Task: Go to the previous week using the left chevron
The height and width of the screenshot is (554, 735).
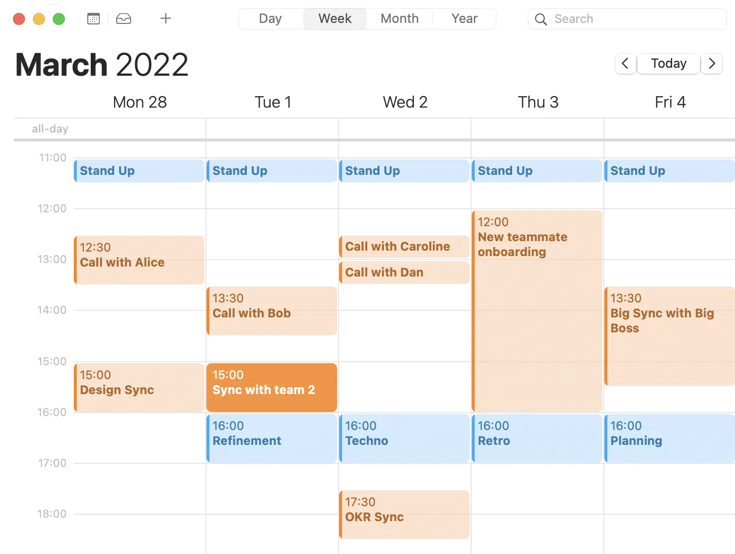Action: click(625, 64)
